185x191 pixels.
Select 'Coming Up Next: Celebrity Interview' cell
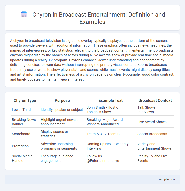110,146
